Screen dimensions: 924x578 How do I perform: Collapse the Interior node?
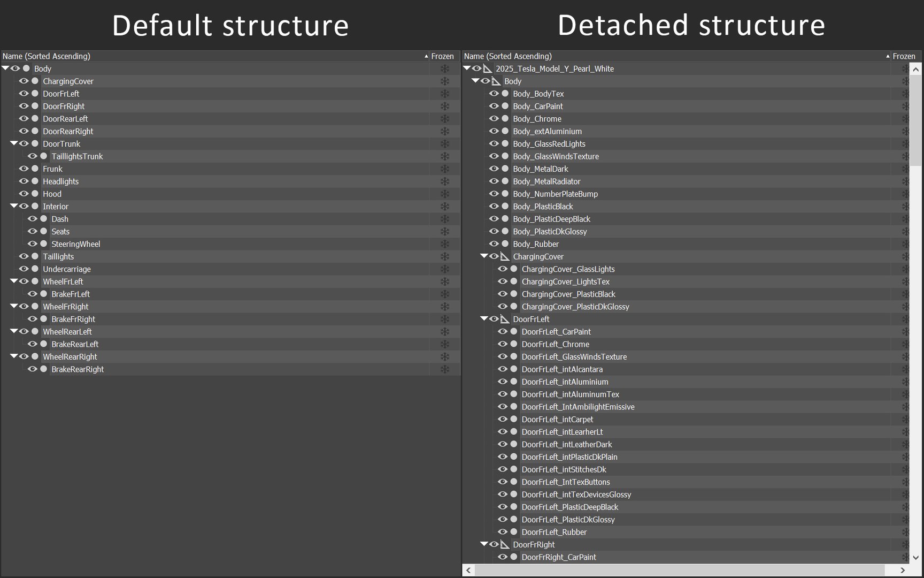(14, 206)
